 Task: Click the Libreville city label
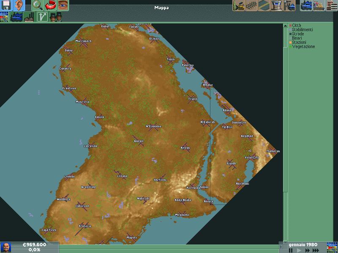coord(90,146)
